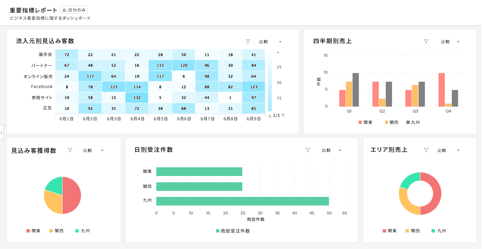
Task: Click filter icon on 流入元別見込み客数 chart
Action: click(x=248, y=41)
